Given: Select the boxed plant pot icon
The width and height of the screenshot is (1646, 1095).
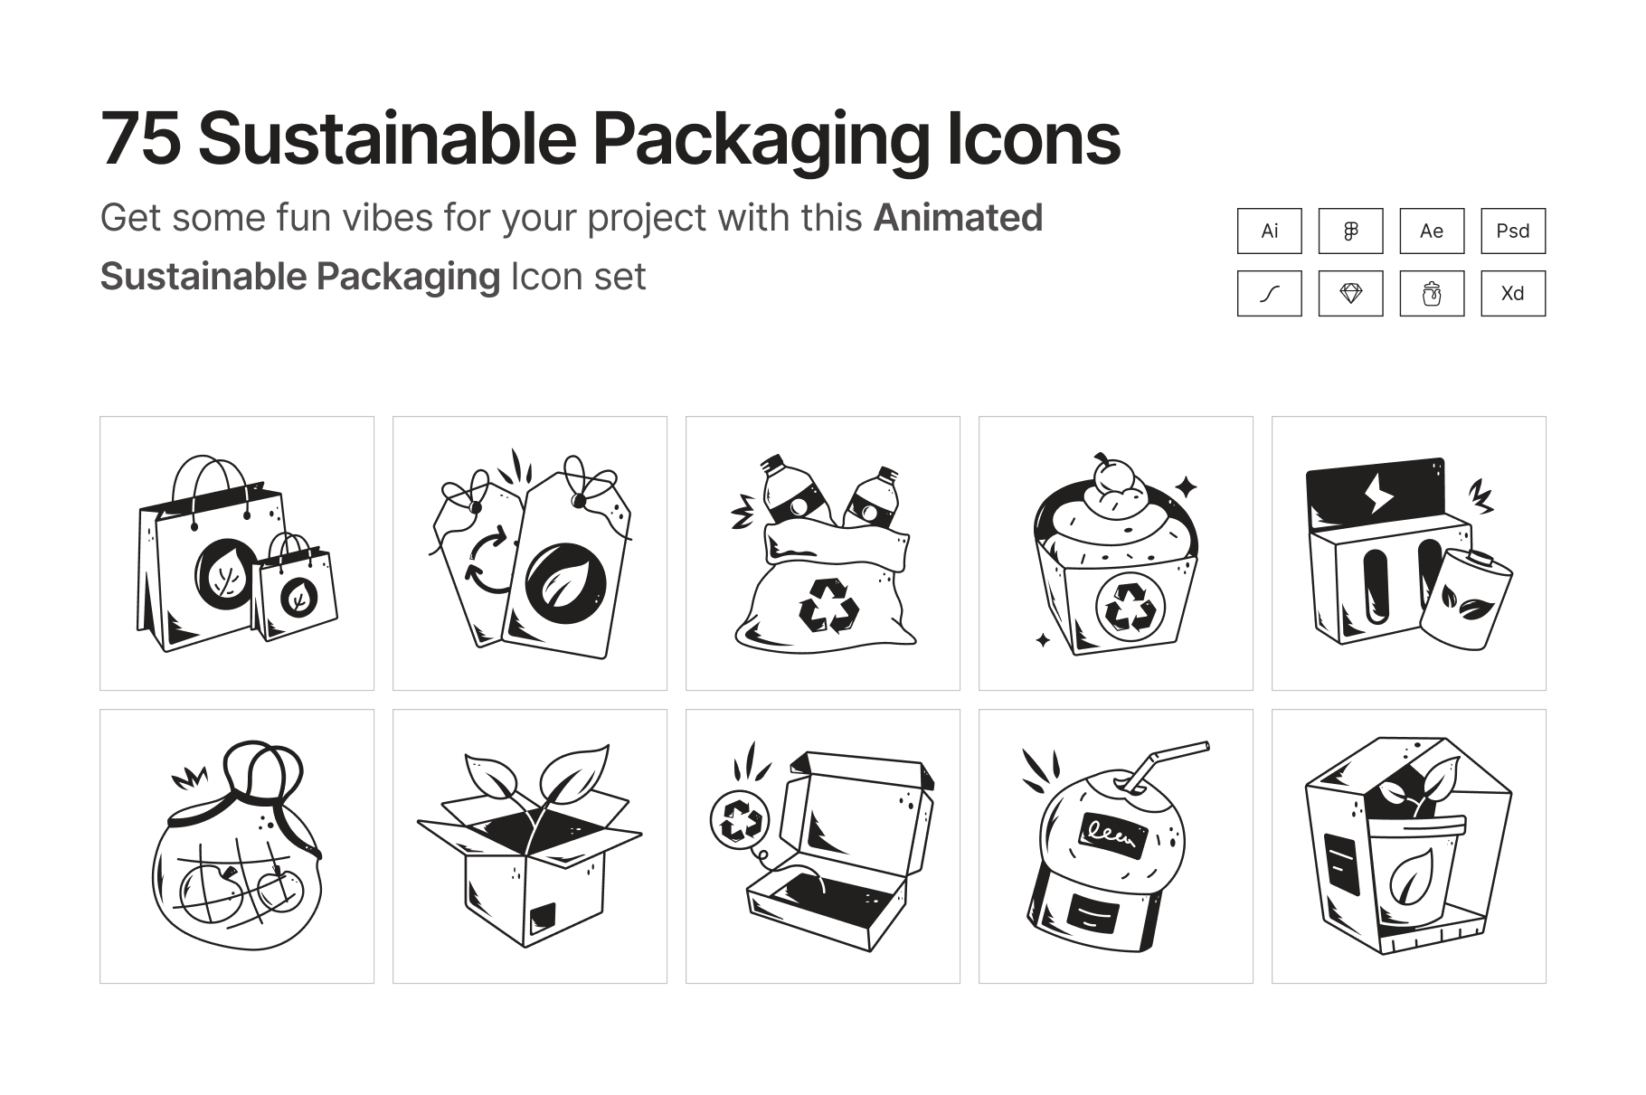Looking at the screenshot, I should pos(1409,846).
